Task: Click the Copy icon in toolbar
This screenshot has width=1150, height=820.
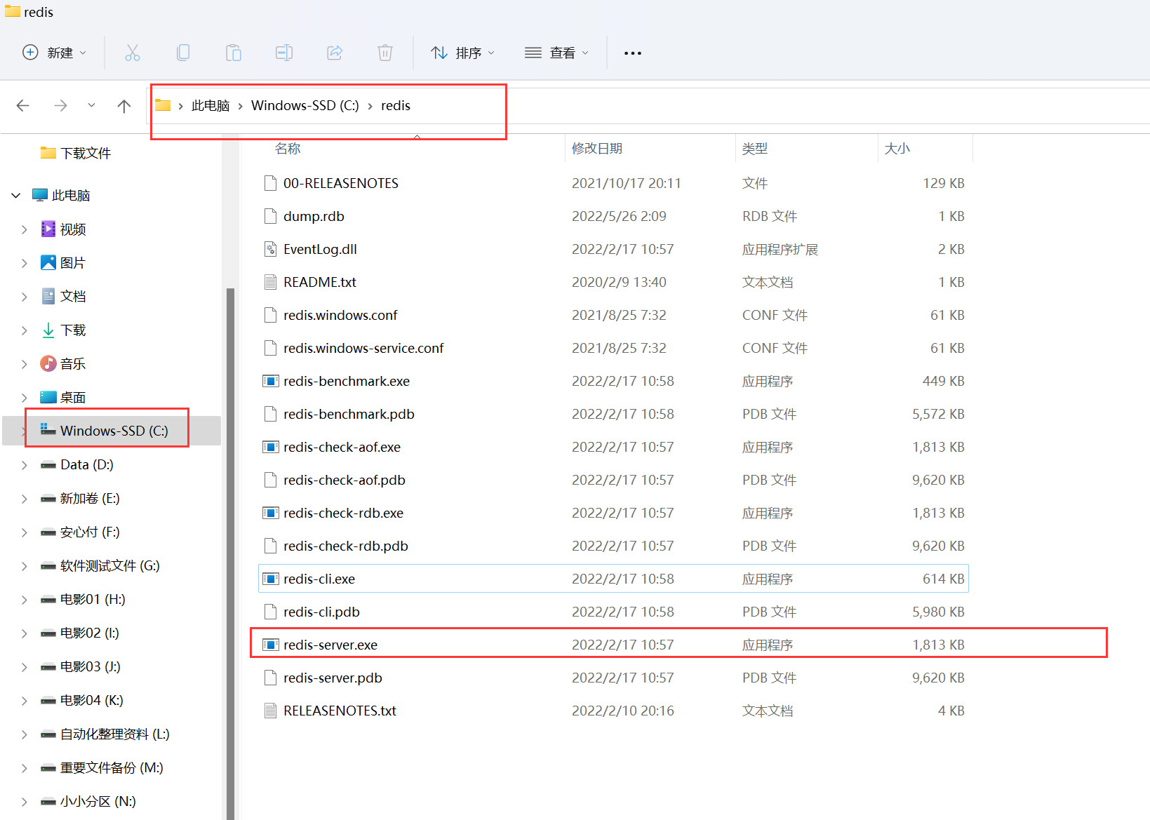Action: click(183, 53)
